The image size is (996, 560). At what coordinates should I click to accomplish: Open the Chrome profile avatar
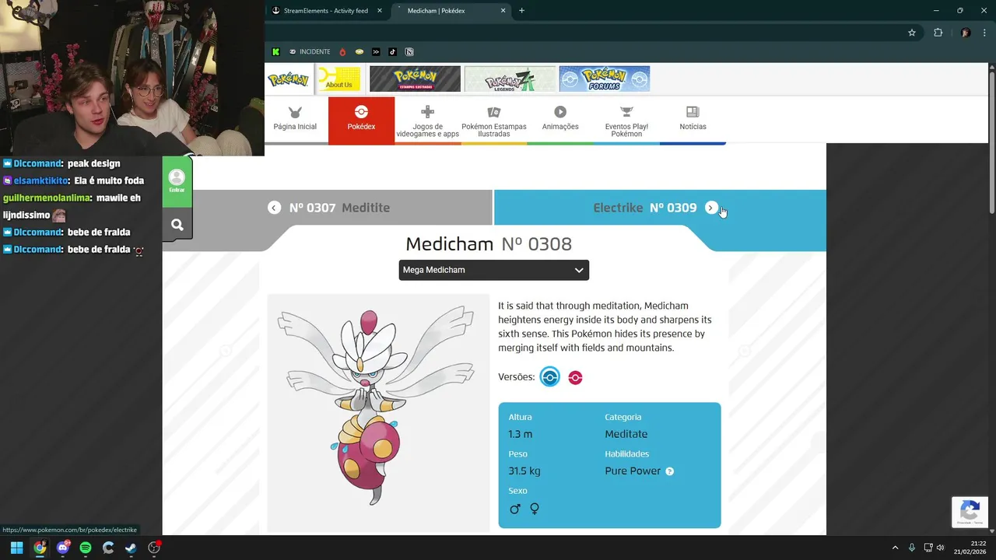(966, 33)
